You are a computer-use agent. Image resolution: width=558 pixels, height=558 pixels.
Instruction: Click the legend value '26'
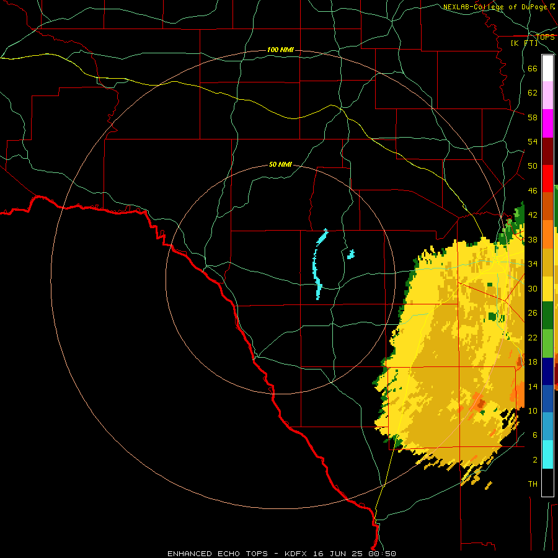533,313
